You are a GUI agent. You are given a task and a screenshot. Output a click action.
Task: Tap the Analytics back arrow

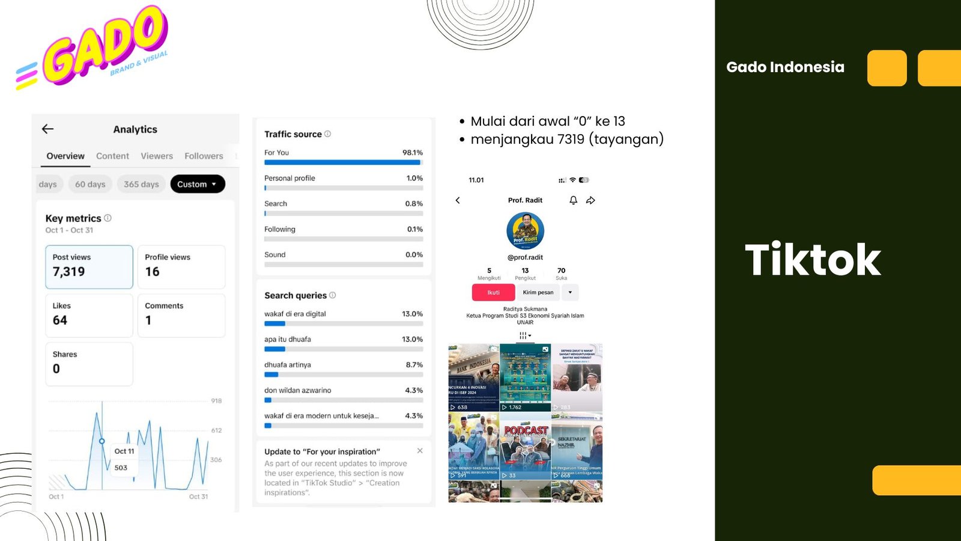coord(48,129)
